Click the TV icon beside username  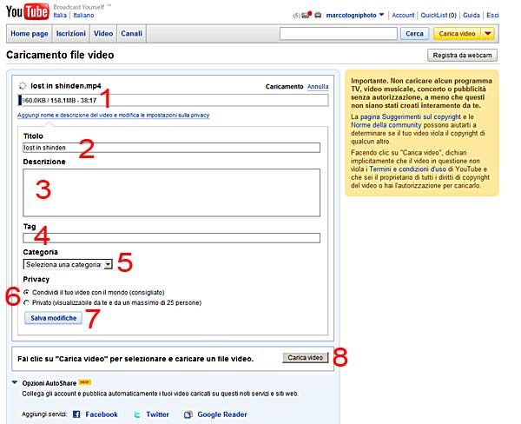point(318,15)
